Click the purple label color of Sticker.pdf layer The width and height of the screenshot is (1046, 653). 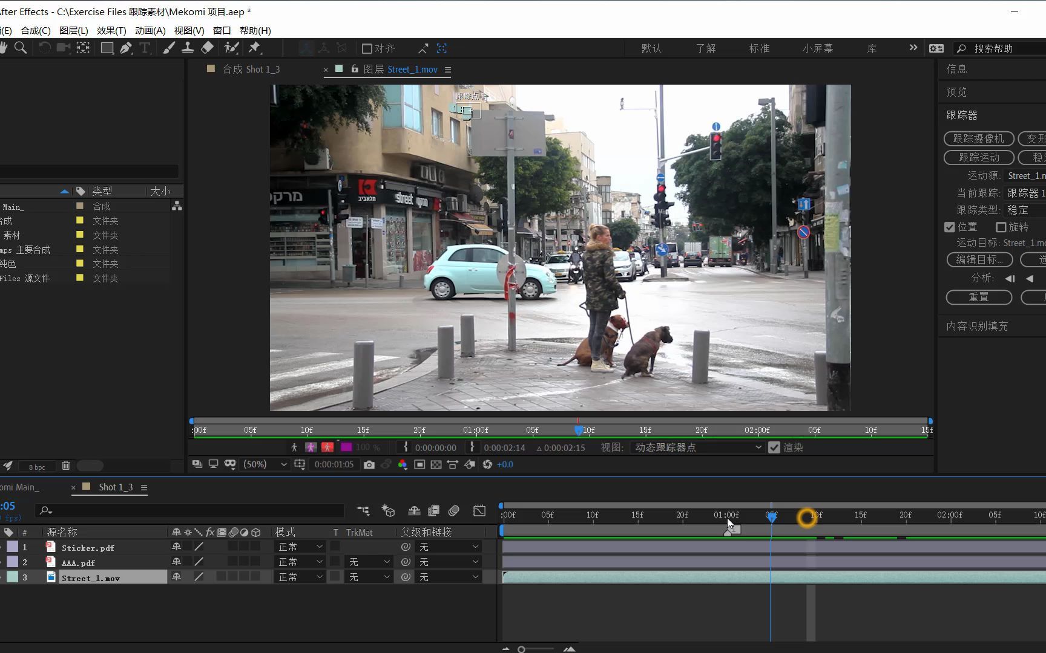[13, 547]
